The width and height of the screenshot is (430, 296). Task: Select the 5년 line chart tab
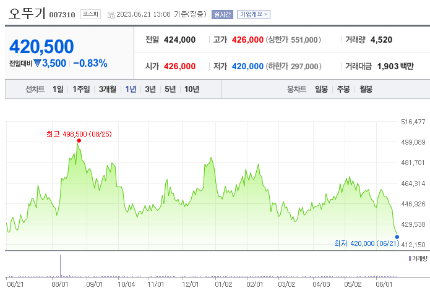170,89
